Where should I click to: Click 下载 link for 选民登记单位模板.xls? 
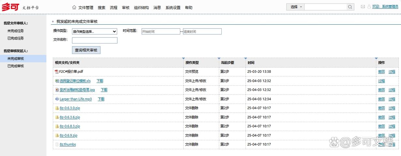100,81
